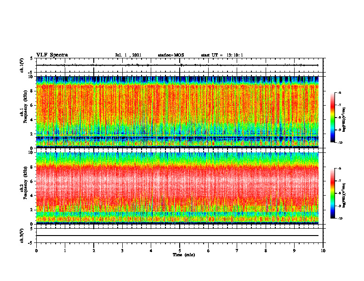Click time axis tick label "9"
The image size is (364, 281).
click(x=294, y=251)
